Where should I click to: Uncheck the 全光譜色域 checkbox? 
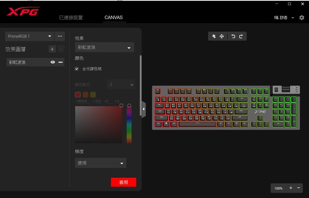click(77, 69)
